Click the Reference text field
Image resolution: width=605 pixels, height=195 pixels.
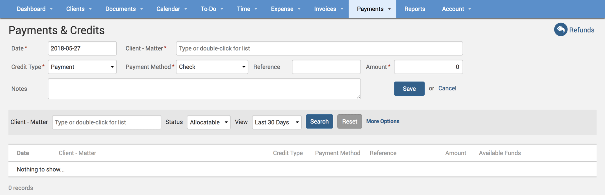(326, 67)
